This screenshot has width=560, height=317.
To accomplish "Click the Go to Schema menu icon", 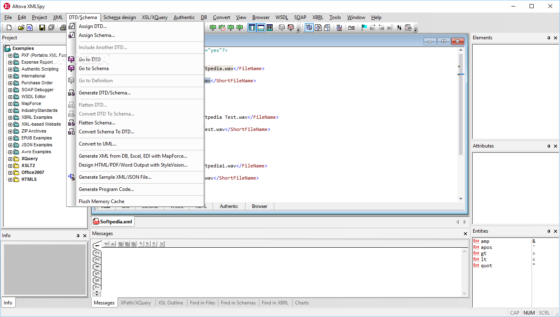I will pos(72,69).
